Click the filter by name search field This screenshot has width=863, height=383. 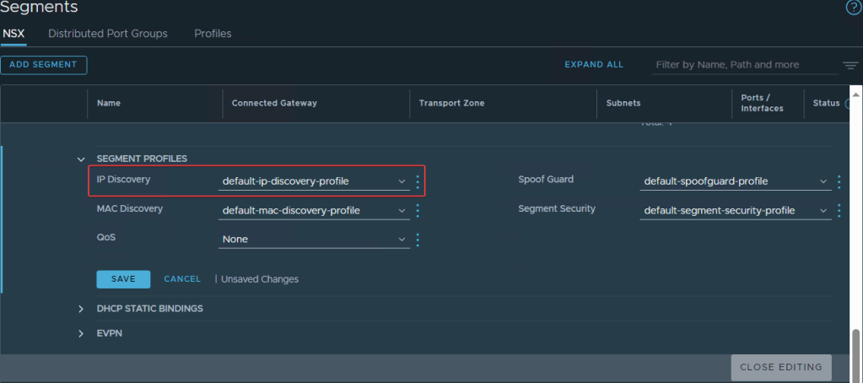pyautogui.click(x=742, y=65)
